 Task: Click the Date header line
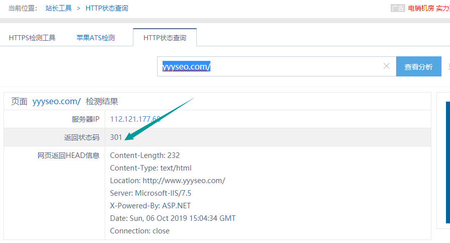pyautogui.click(x=173, y=218)
